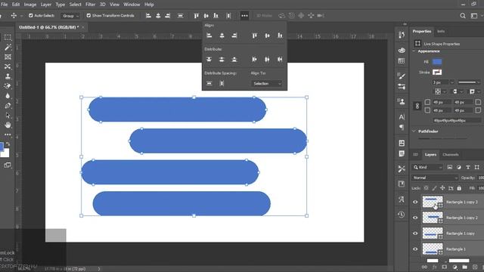Open the Edit Toolbar three-dots button in toolbox
Image resolution: width=484 pixels, height=272 pixels.
tap(8, 134)
